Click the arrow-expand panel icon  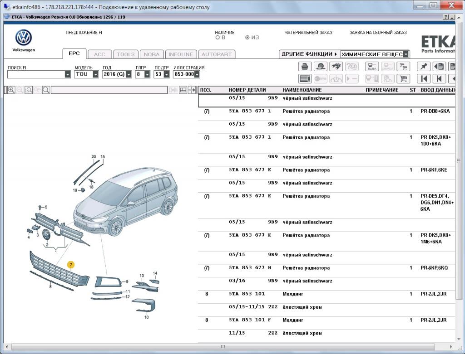[x=192, y=90]
